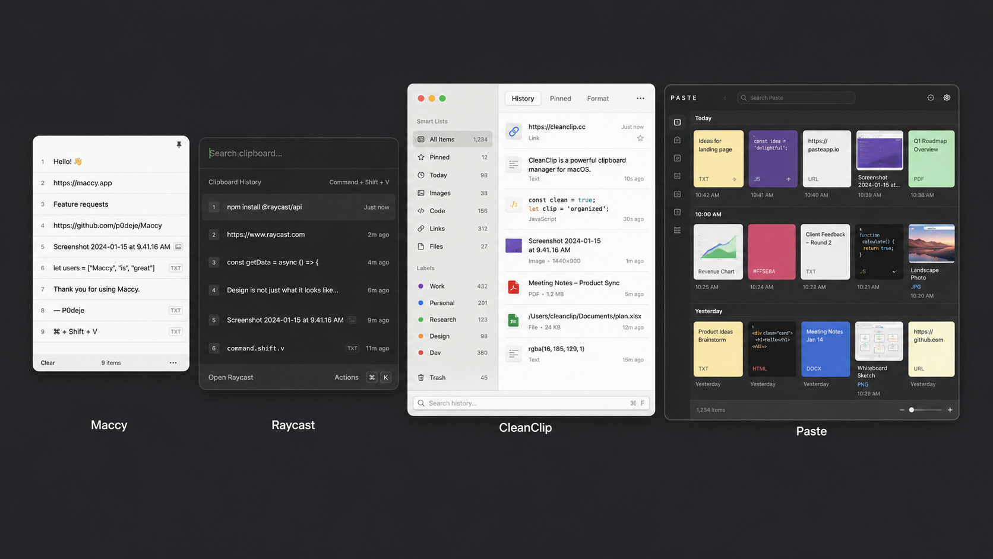
Task: Click the JavaScript snippet icon in CleanClip's history
Action: click(514, 204)
